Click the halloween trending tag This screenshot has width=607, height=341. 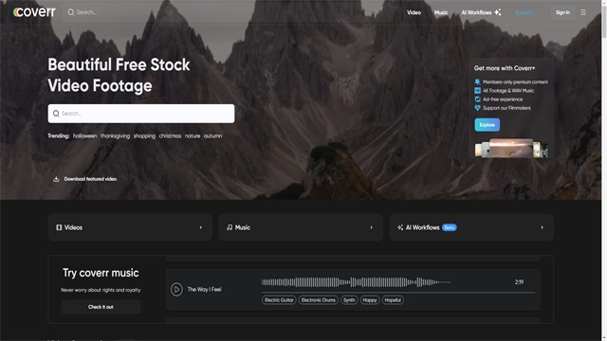click(x=84, y=135)
